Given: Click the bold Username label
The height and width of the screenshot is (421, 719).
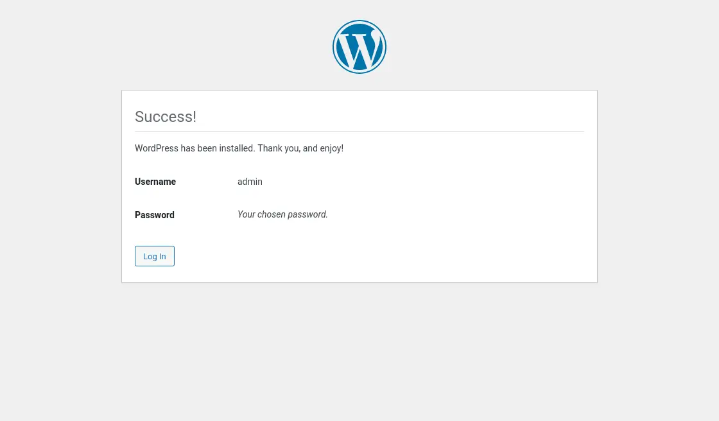Looking at the screenshot, I should (155, 182).
